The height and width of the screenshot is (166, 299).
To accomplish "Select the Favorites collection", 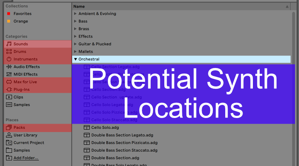I will pos(22,14).
